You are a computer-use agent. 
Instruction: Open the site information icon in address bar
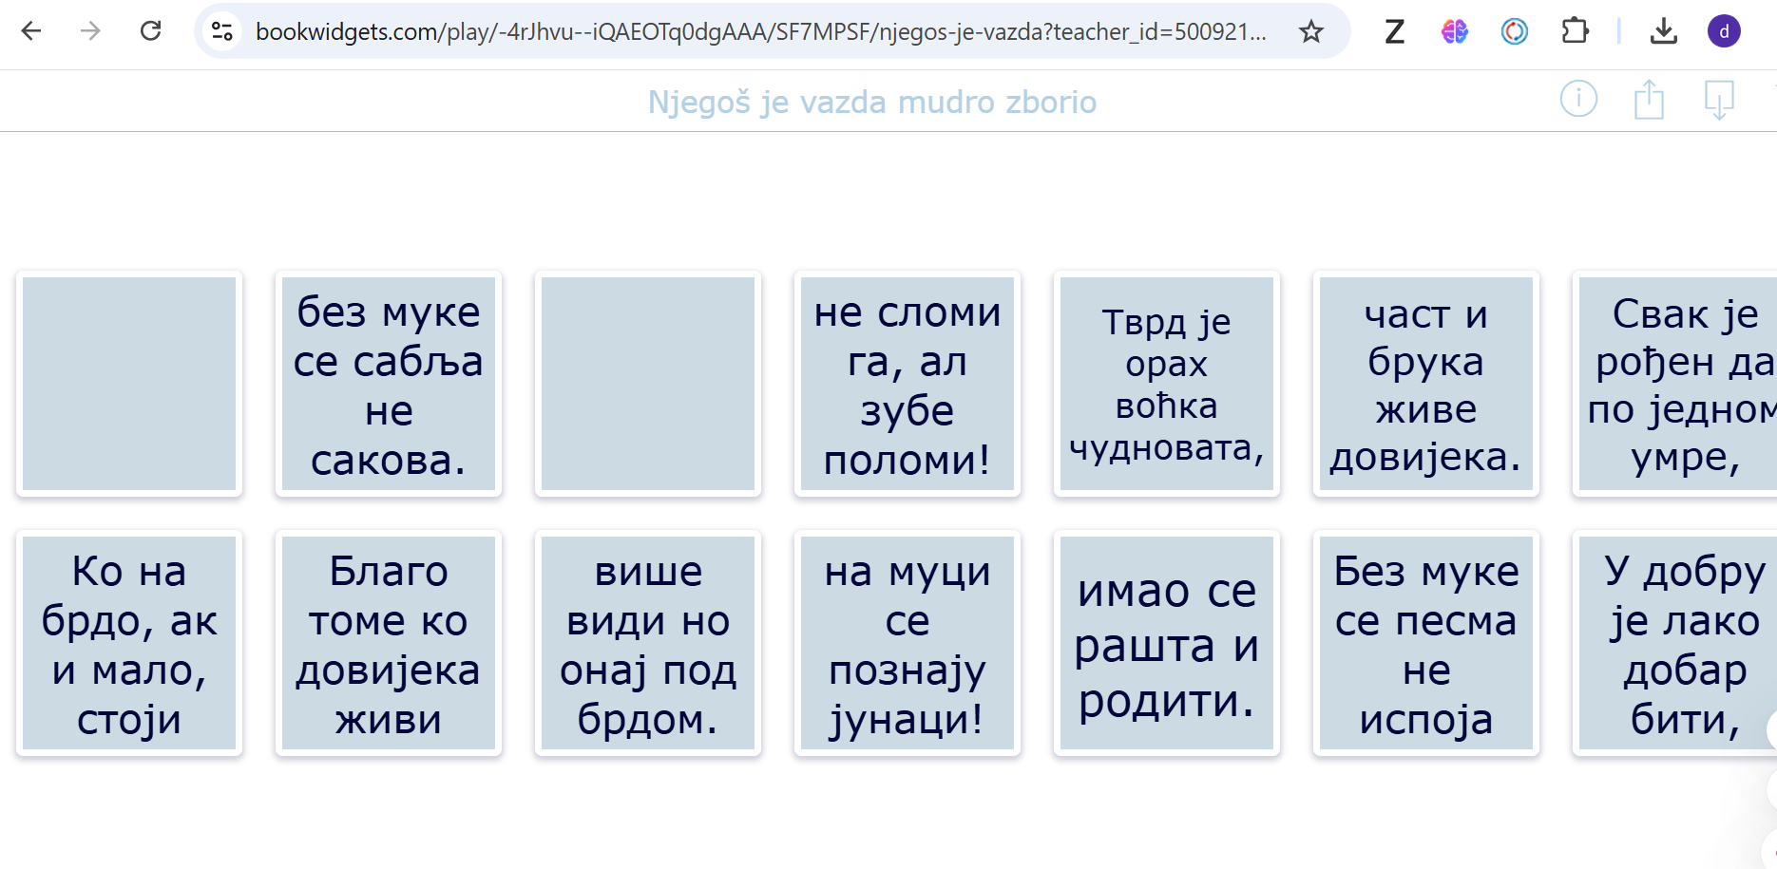click(x=222, y=31)
